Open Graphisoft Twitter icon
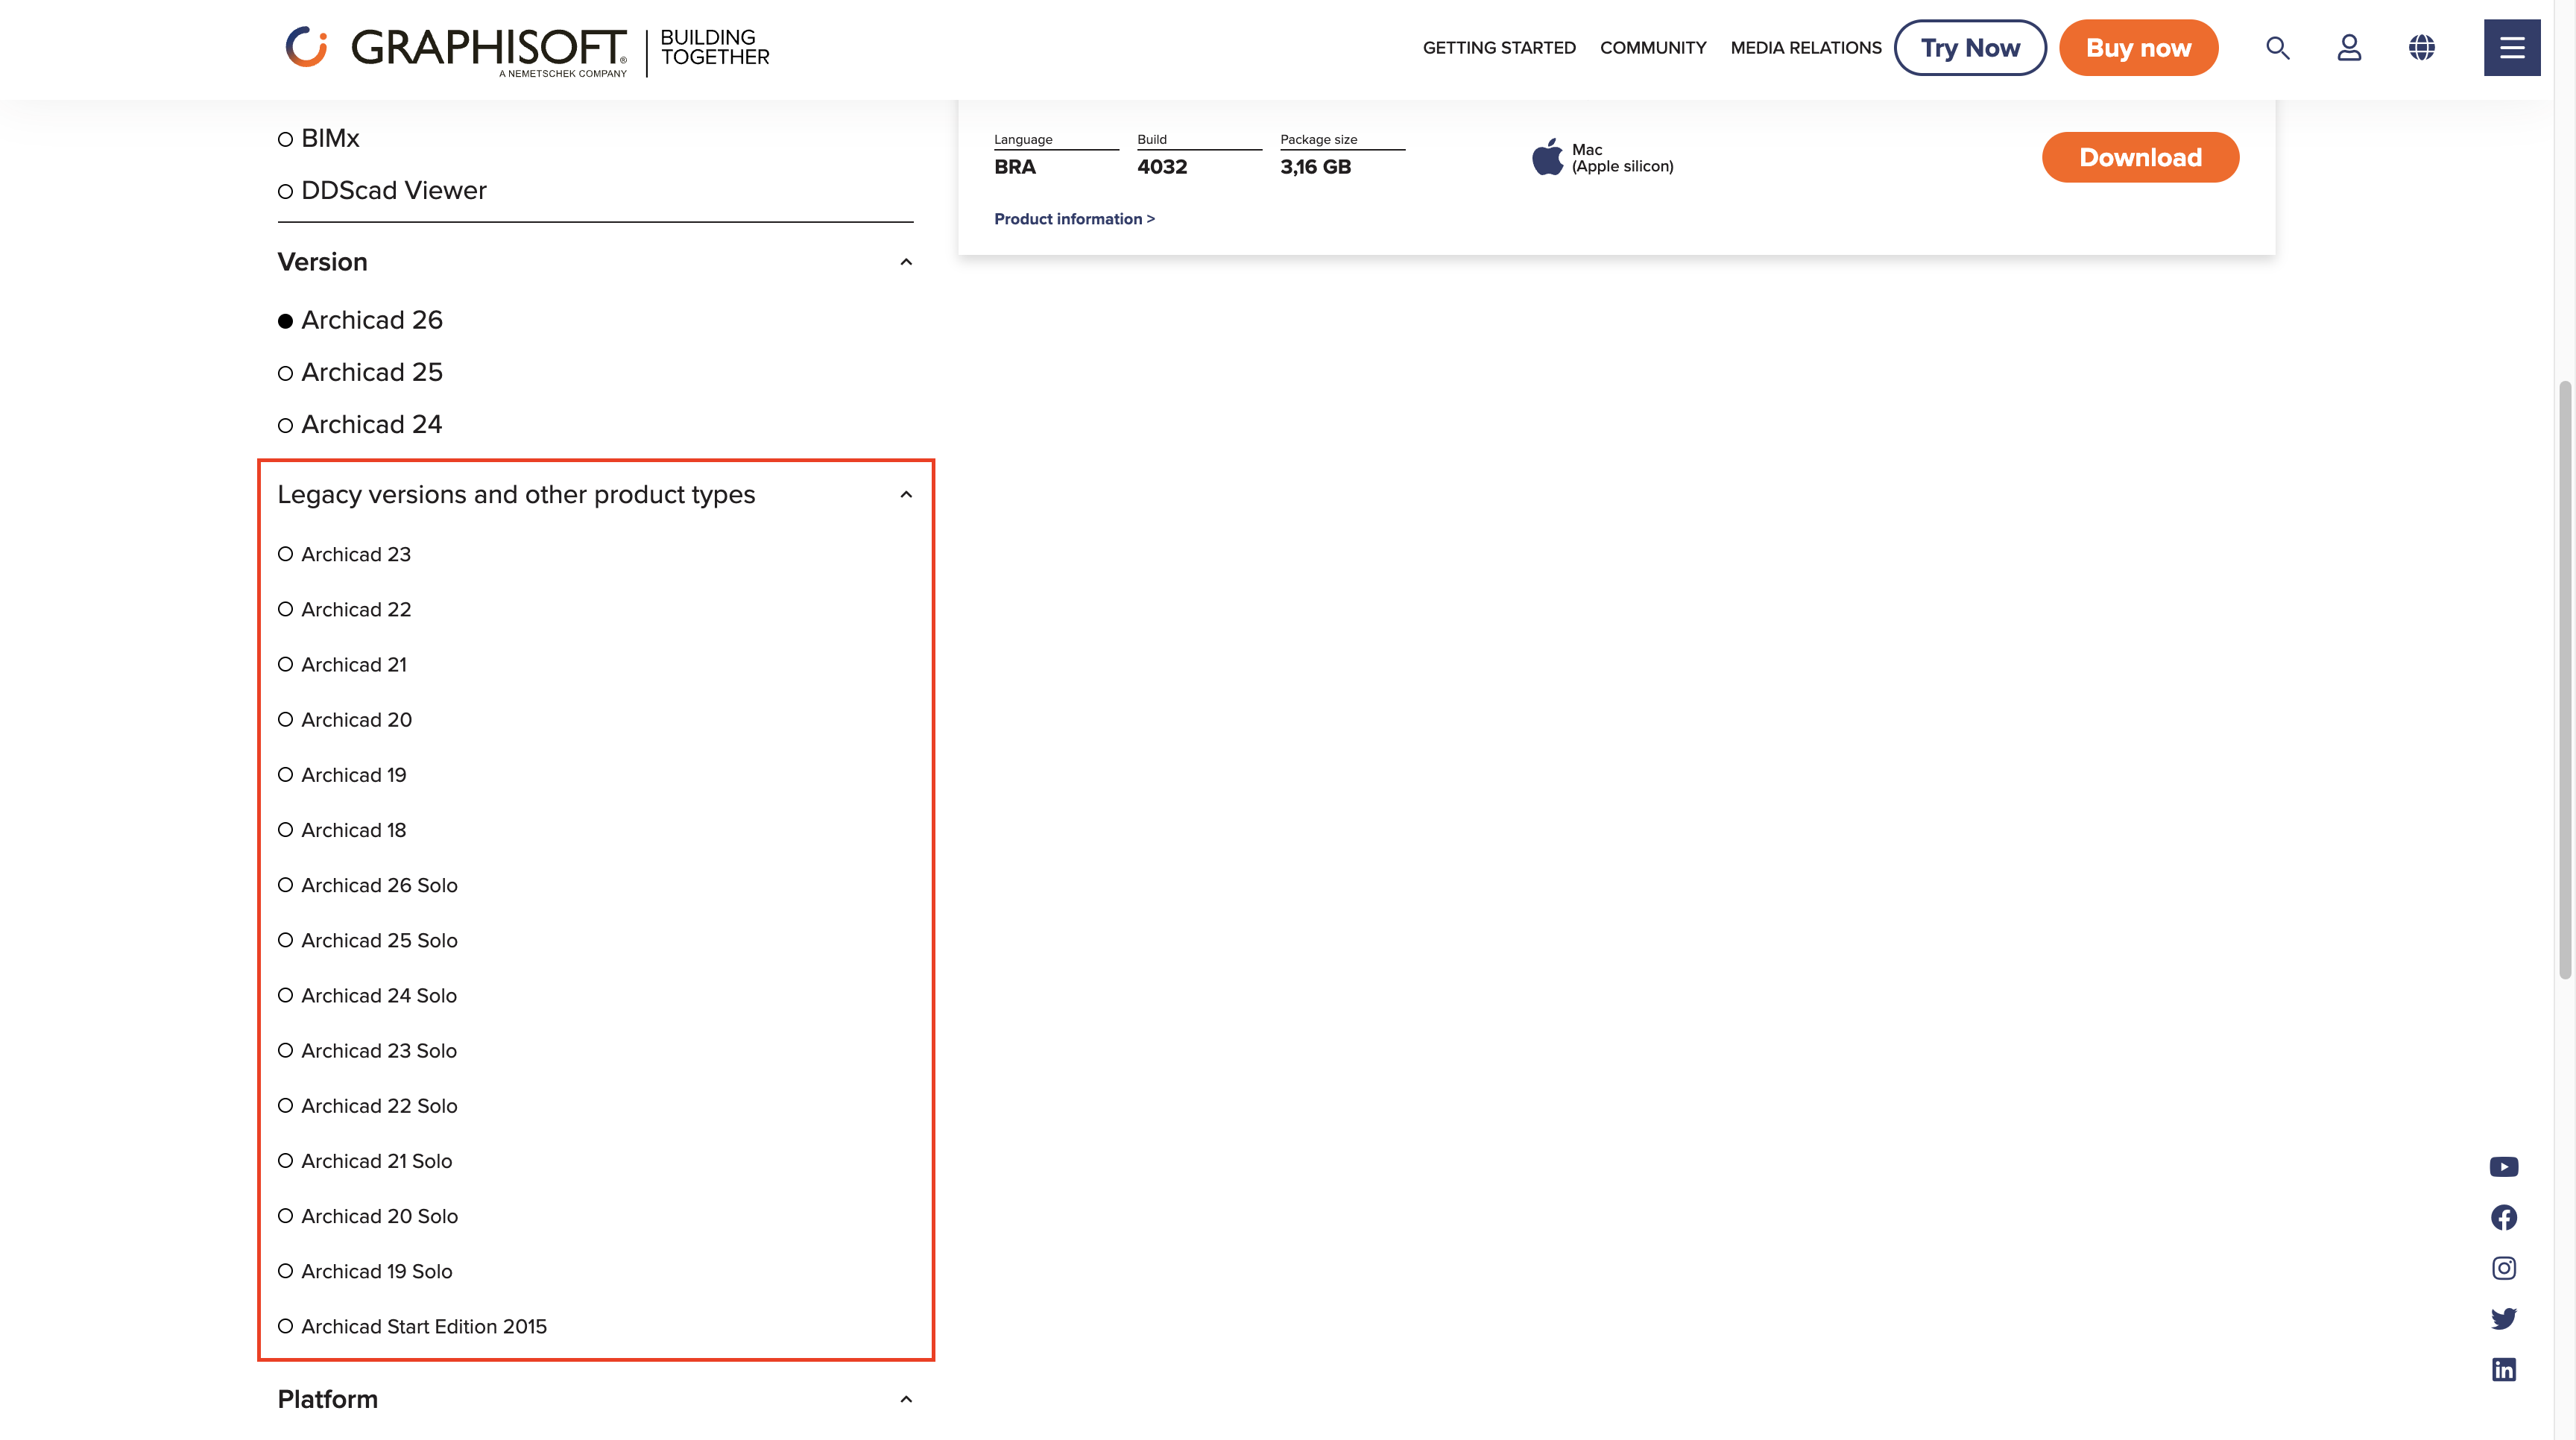 point(2503,1318)
